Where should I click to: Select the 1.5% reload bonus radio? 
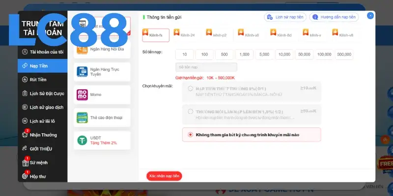coord(191,112)
